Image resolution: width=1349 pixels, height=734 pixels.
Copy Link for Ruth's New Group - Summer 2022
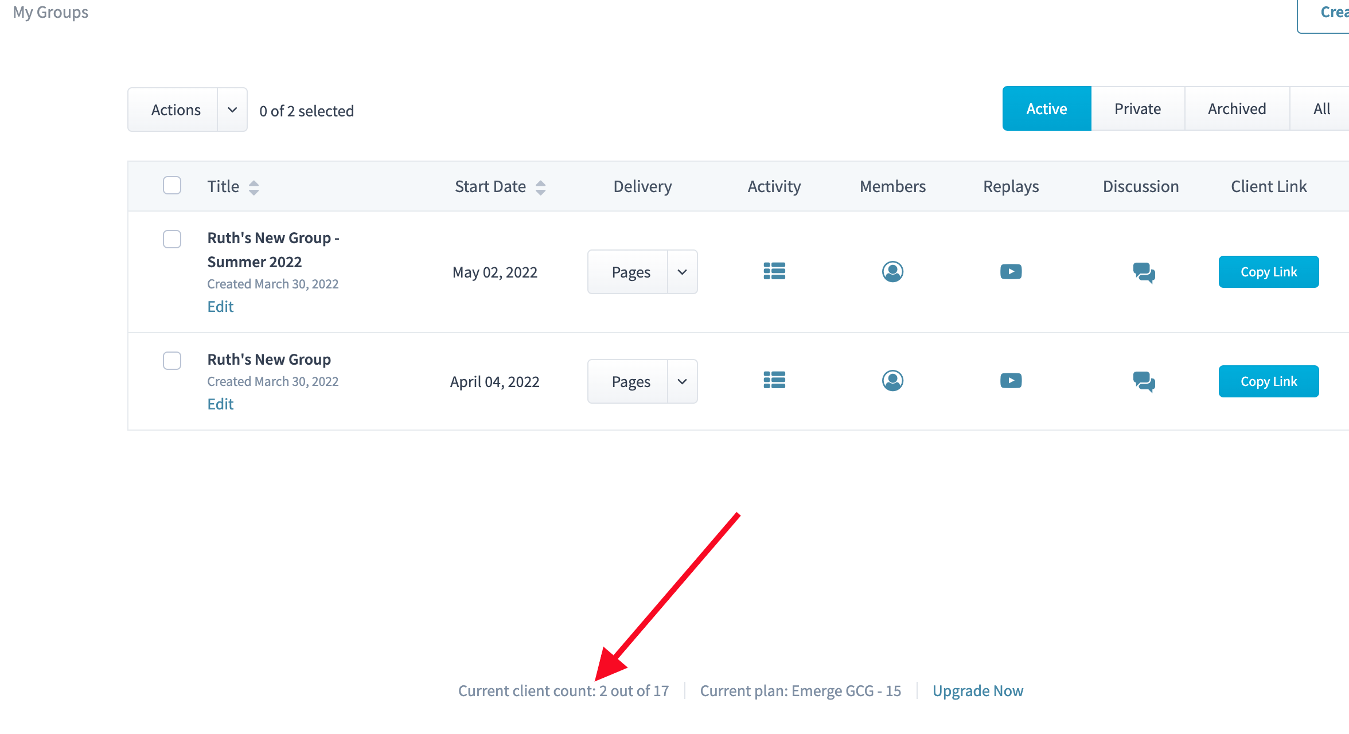point(1268,272)
